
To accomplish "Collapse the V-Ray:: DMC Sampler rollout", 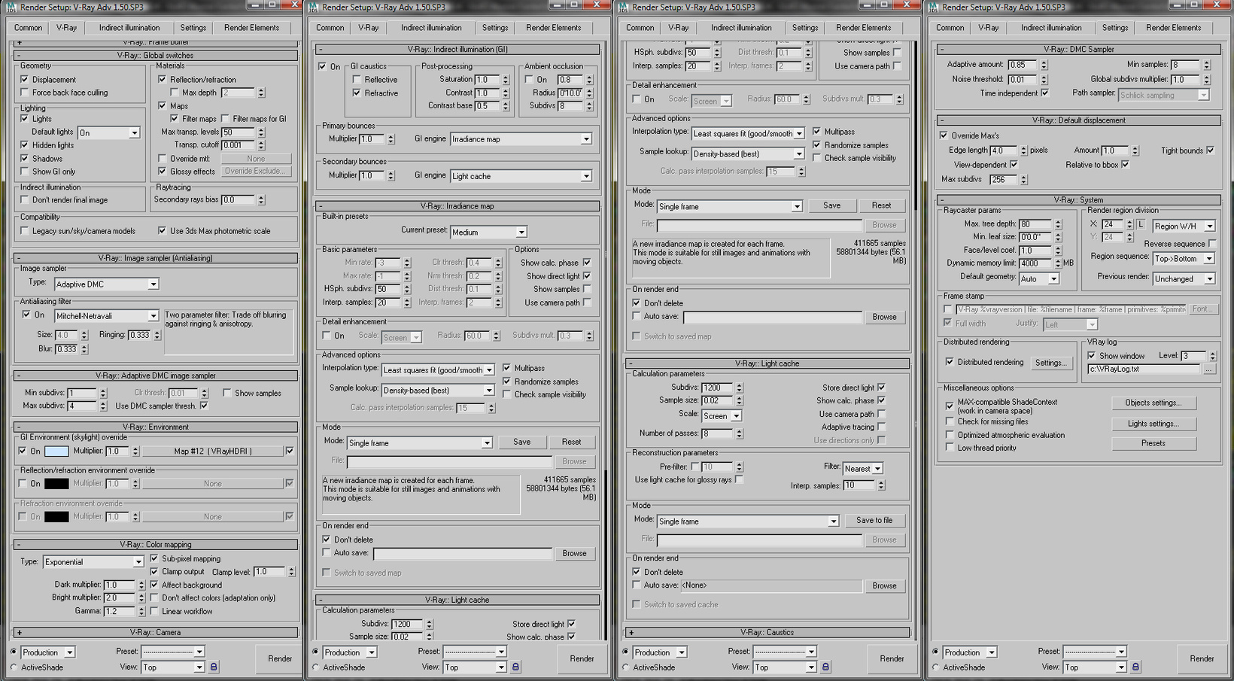I will [x=1079, y=50].
